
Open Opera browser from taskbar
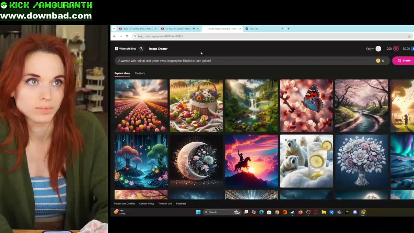tap(316, 212)
